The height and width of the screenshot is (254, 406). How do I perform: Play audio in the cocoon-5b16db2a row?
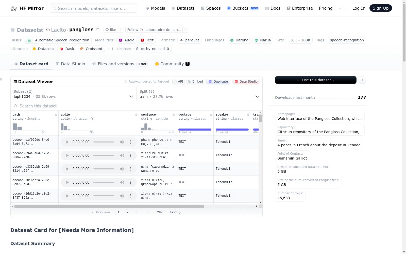67,182
